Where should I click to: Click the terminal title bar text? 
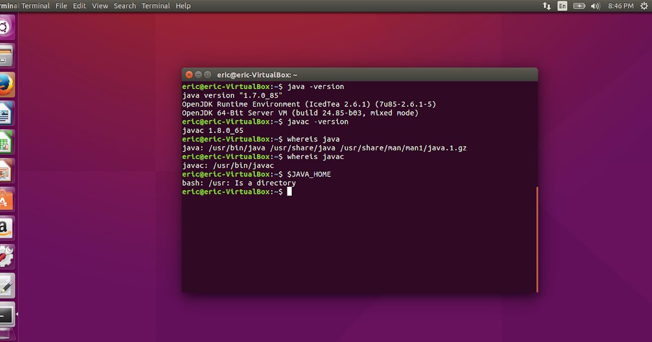[x=257, y=75]
